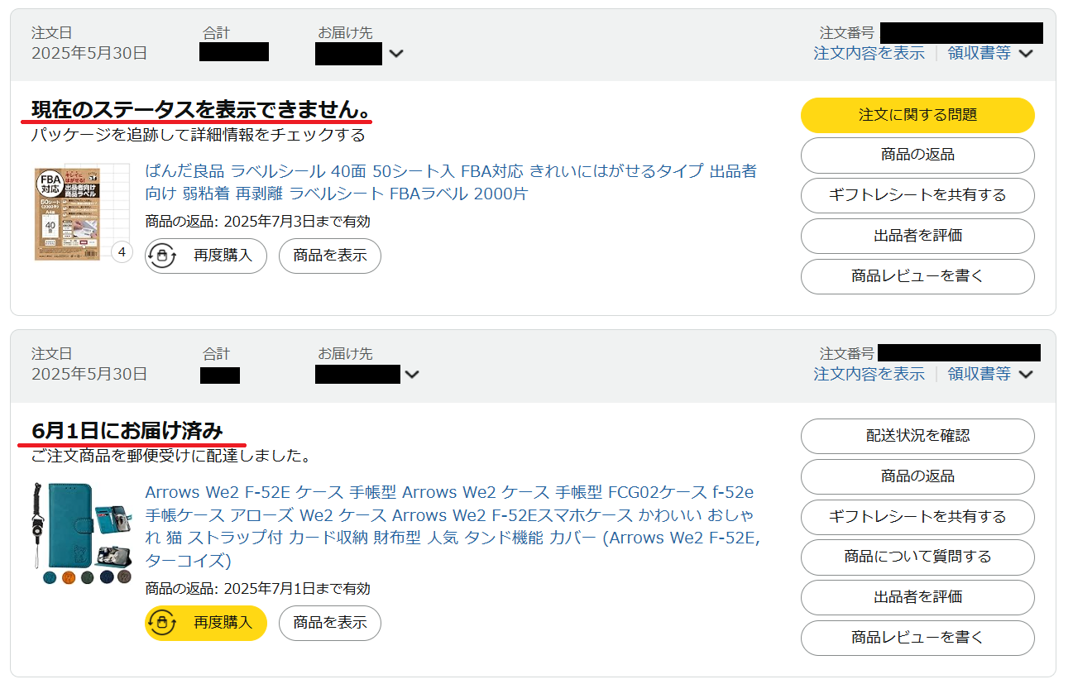Click the 注文に関する問題 yellow button
The image size is (1068, 684).
pyautogui.click(x=917, y=115)
